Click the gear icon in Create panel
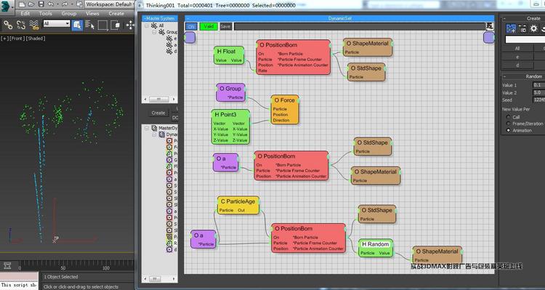545x290 pixels. (x=533, y=28)
